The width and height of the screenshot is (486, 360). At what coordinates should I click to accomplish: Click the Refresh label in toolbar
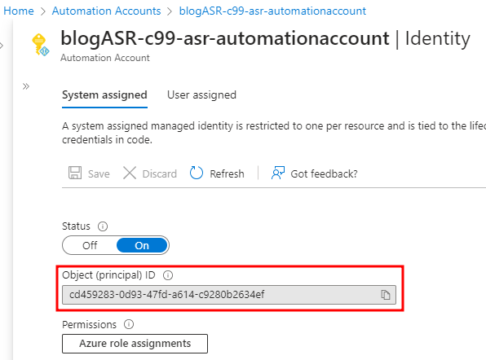pos(227,174)
